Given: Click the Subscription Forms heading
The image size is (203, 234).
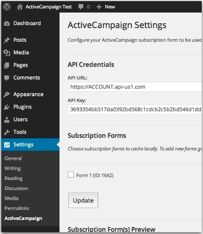Looking at the screenshot, I should tap(97, 136).
